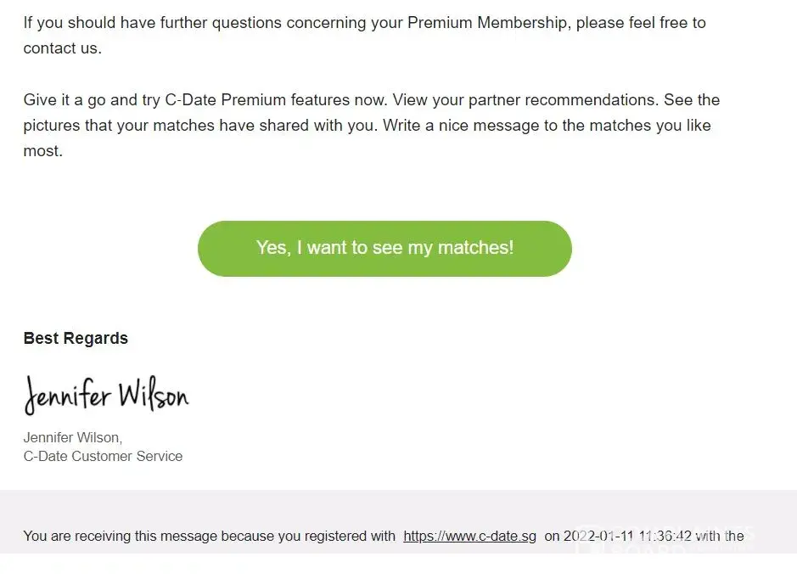Viewport: 797px width, 579px height.
Task: Click 'Premium Membership' in the first paragraph
Action: pos(489,22)
